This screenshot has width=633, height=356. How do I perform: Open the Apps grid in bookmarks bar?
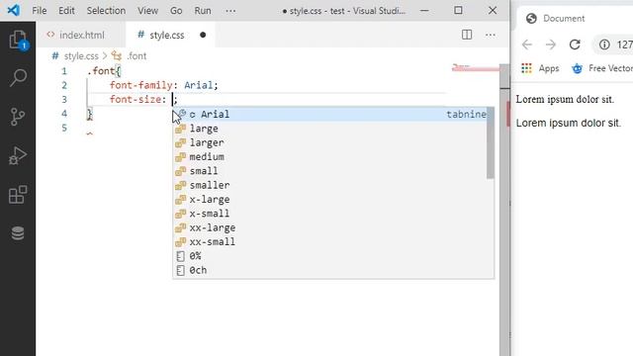click(x=540, y=68)
